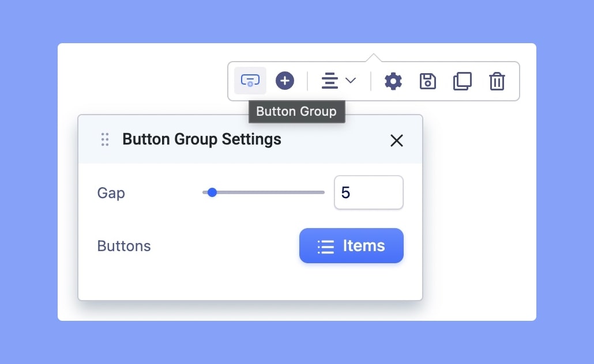Click the middle of the Gap slider track
Screen dimensions: 594x364
264,192
